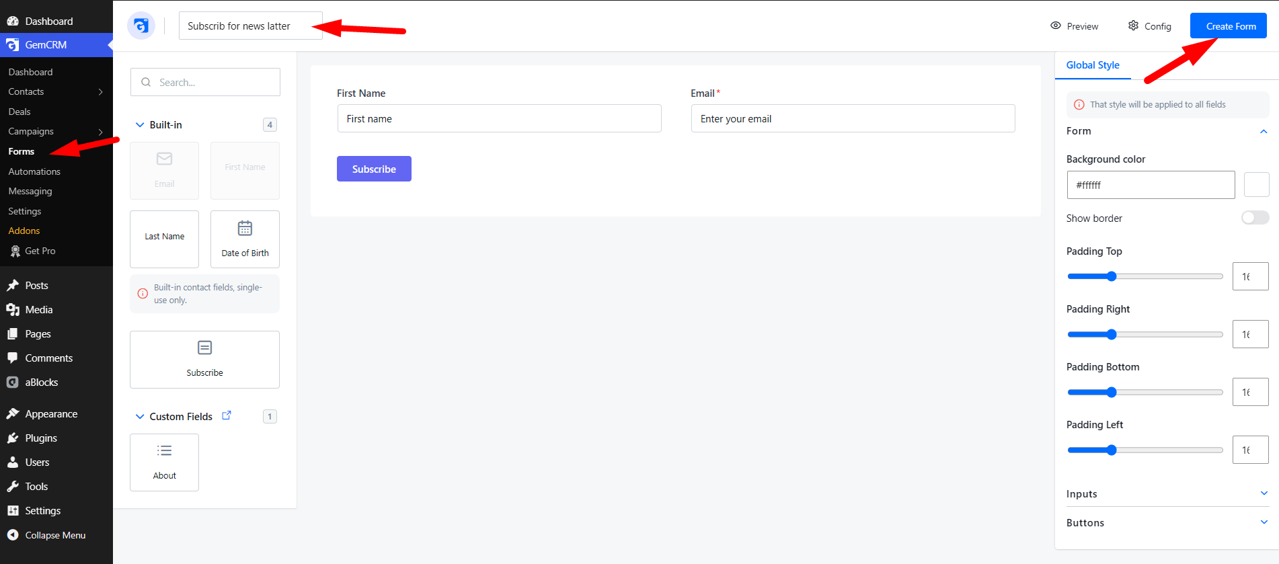Screen dimensions: 1279x564
Task: Collapse the Form style section
Action: pyautogui.click(x=1264, y=131)
